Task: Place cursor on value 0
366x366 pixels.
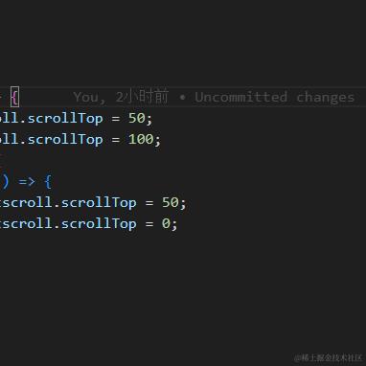Action: [x=166, y=223]
